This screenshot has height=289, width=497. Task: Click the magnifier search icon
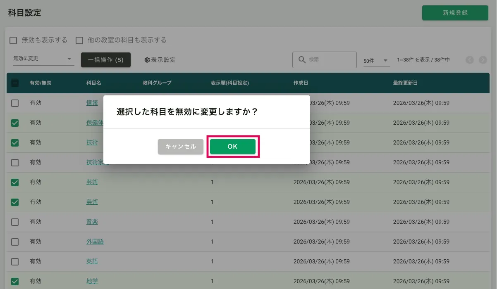(302, 60)
